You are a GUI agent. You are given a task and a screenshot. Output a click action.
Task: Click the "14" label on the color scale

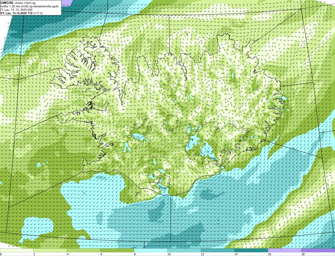(x=236, y=254)
